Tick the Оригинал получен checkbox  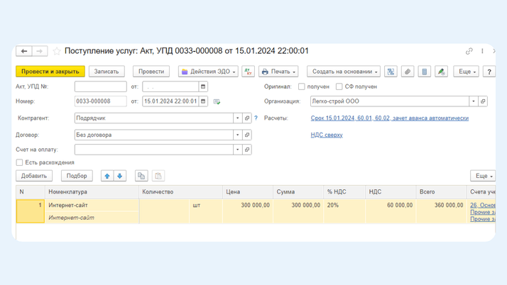[x=301, y=86]
